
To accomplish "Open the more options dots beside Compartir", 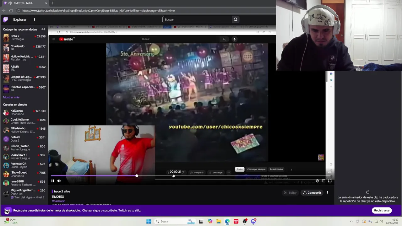I will coord(327,193).
